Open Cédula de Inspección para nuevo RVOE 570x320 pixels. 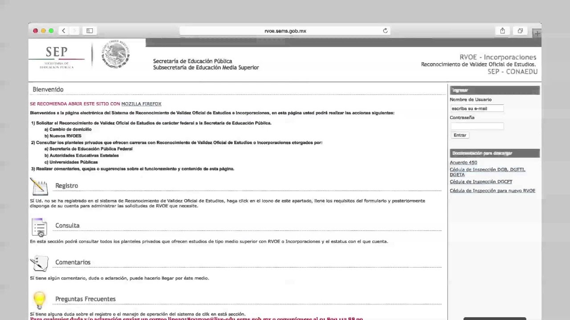492,191
